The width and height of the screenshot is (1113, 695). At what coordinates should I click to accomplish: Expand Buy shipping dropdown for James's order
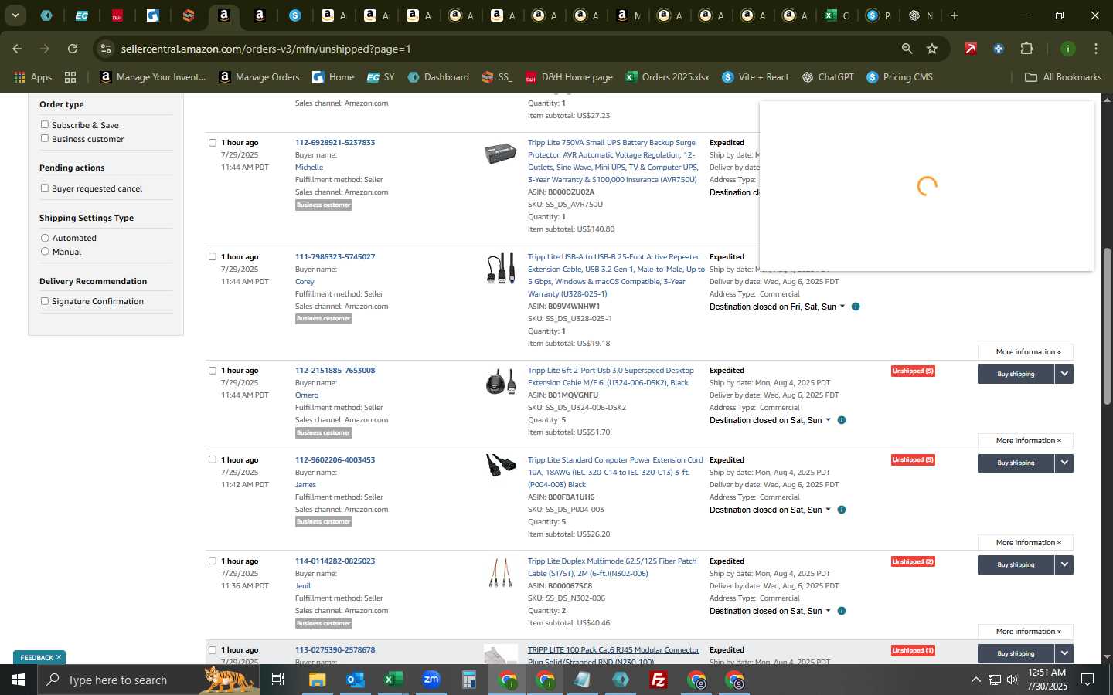[x=1064, y=463]
